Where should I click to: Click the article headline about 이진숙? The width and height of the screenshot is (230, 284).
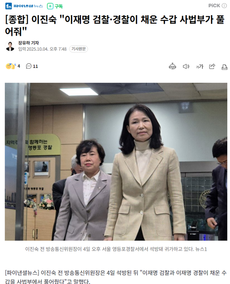coord(115,26)
